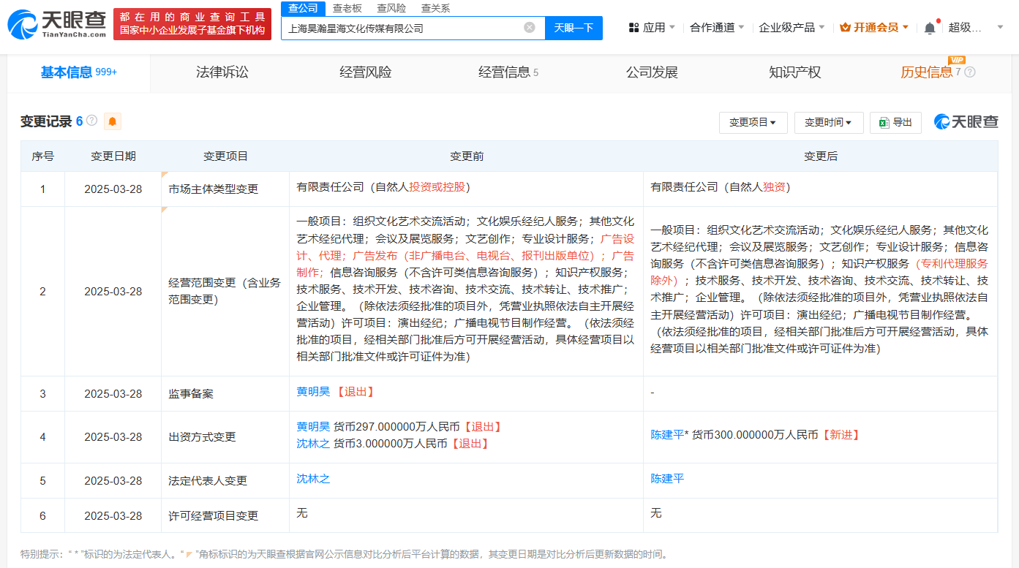
Task: Open the 变更项目 filter dropdown
Action: pyautogui.click(x=753, y=123)
